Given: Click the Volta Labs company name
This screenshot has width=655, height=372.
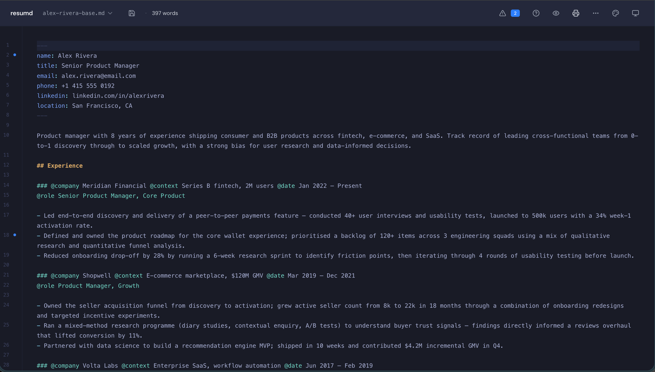Looking at the screenshot, I should (100, 366).
